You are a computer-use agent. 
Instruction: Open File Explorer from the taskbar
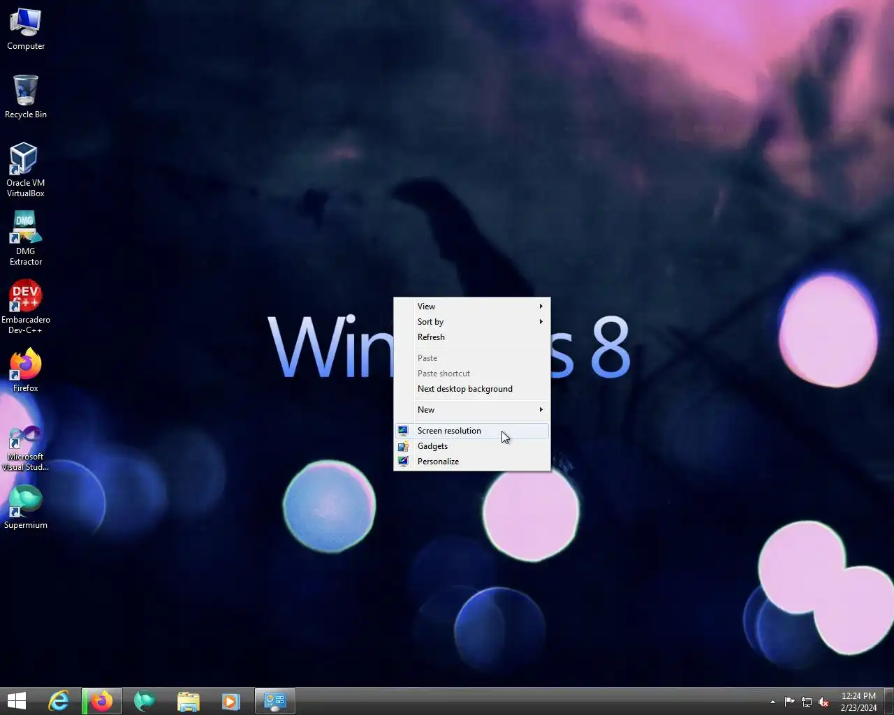point(188,701)
